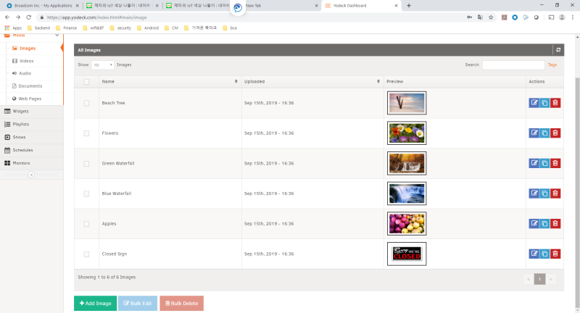
Task: Select page 1 in pagination
Action: click(x=539, y=279)
